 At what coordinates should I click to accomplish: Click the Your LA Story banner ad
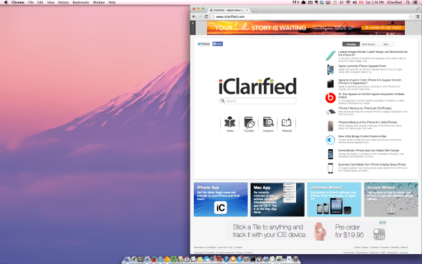[306, 28]
